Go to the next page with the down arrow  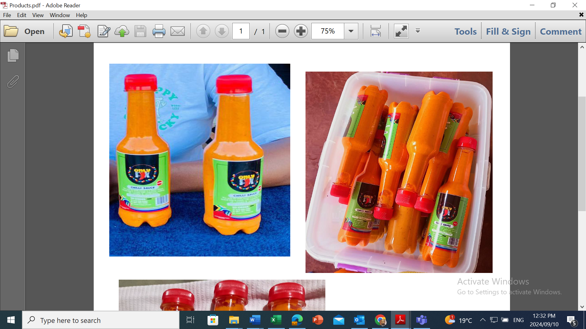[x=222, y=31]
